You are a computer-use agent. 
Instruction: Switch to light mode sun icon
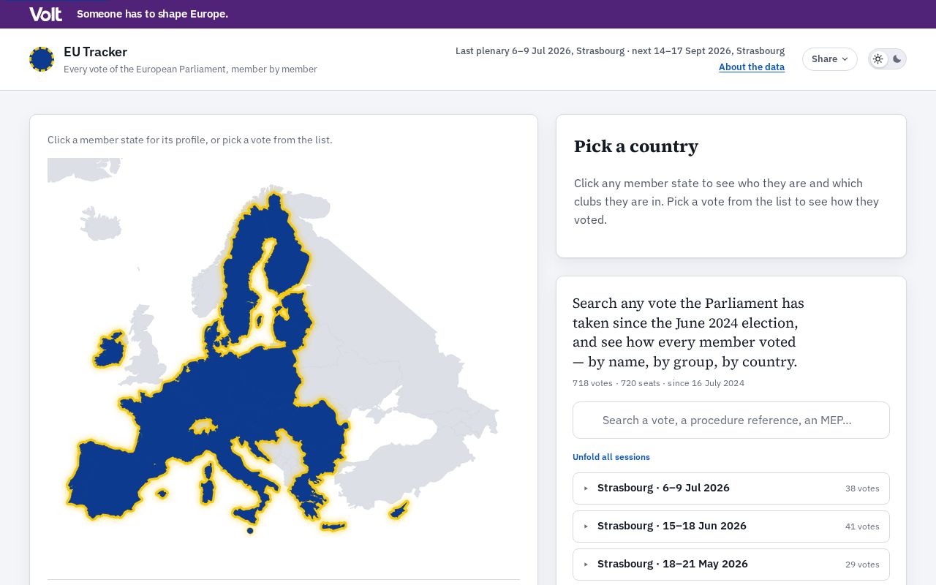coord(878,59)
